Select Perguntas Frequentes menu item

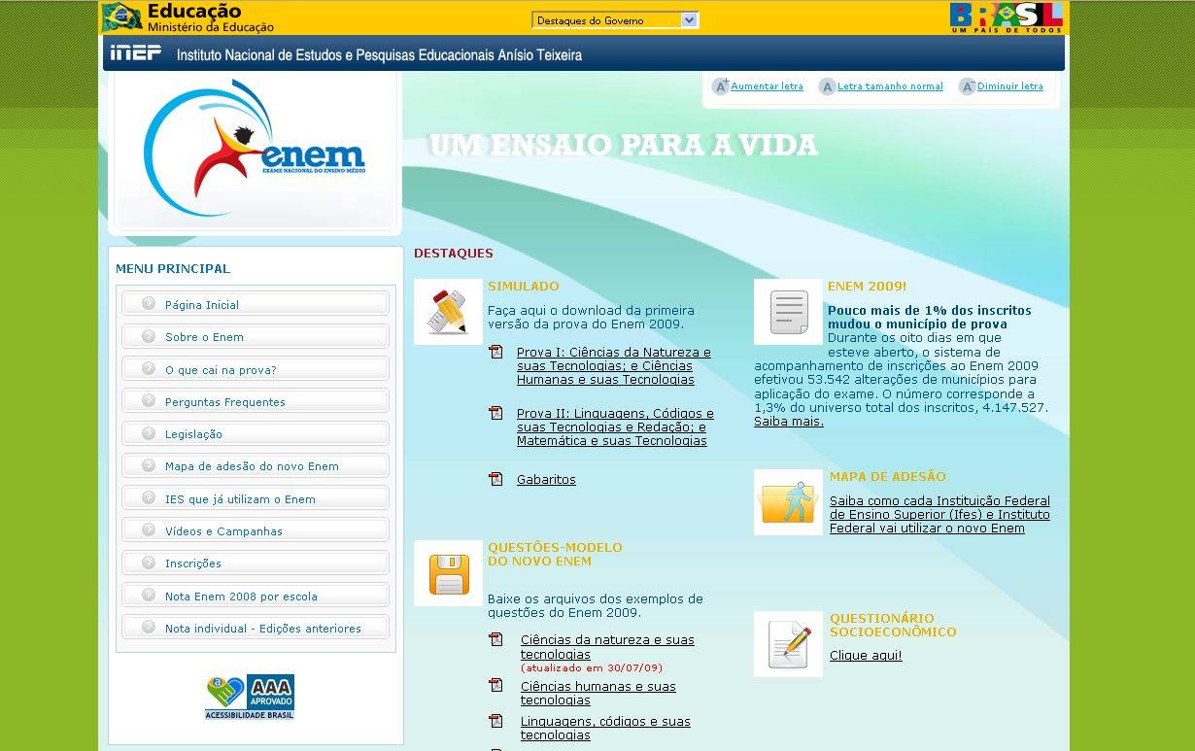click(x=225, y=402)
